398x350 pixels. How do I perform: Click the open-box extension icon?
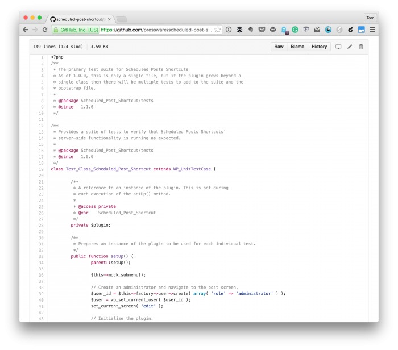273,30
